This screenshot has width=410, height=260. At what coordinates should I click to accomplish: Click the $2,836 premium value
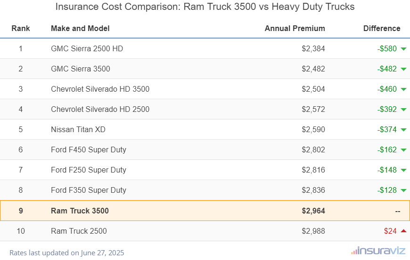313,190
